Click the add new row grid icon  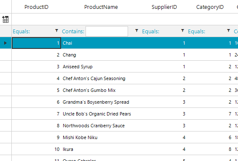pyautogui.click(x=5, y=19)
